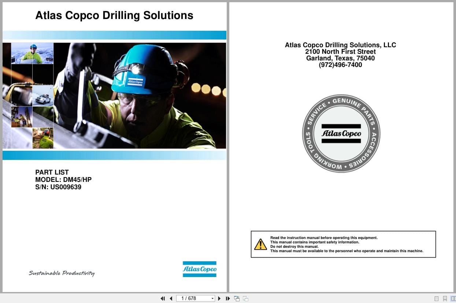
Task: Click the 'This manual contains important safety information' line
Action: (315, 242)
